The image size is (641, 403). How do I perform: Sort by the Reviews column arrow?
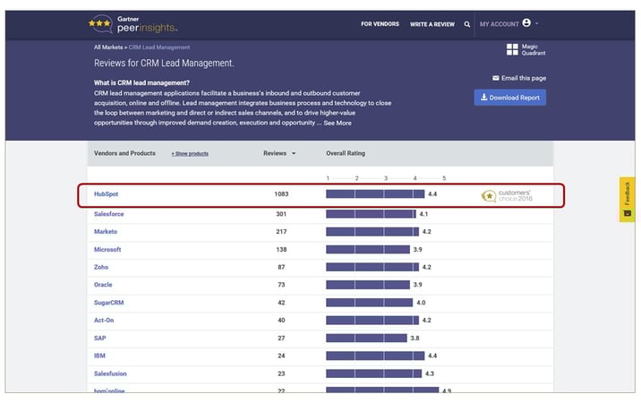294,153
